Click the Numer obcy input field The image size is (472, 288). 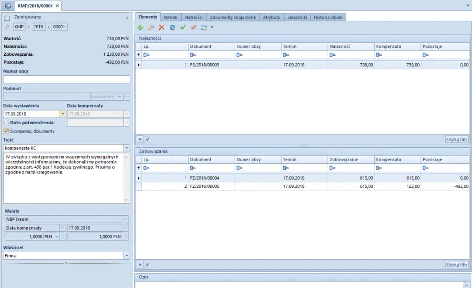click(66, 79)
